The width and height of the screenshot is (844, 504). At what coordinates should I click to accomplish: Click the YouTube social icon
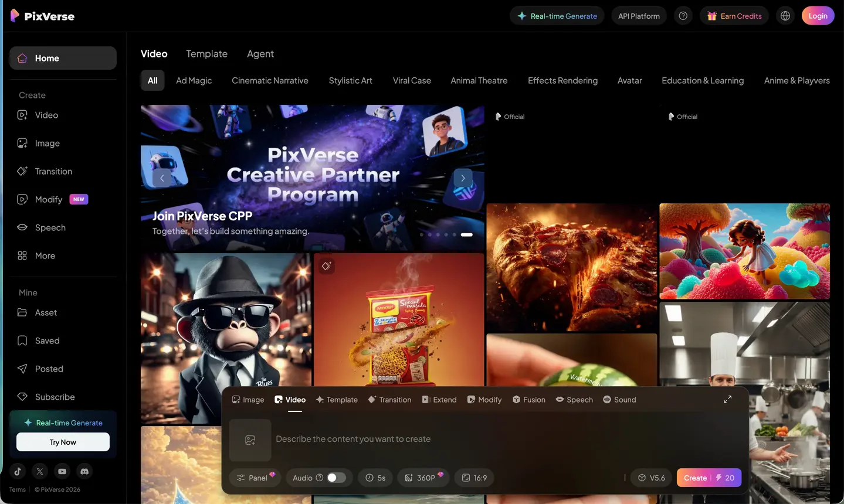pyautogui.click(x=62, y=471)
